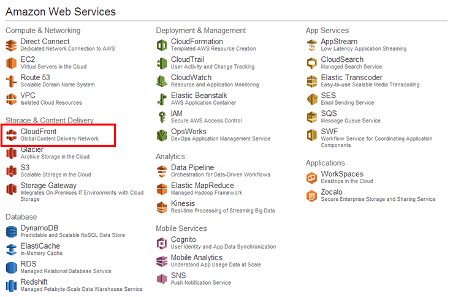Click the DynamoDB database icon
472x297 pixels.
[x=12, y=231]
